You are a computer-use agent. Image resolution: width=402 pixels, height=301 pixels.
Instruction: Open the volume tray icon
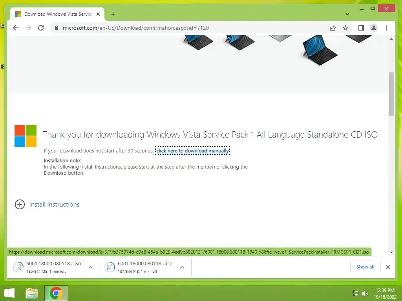365,293
